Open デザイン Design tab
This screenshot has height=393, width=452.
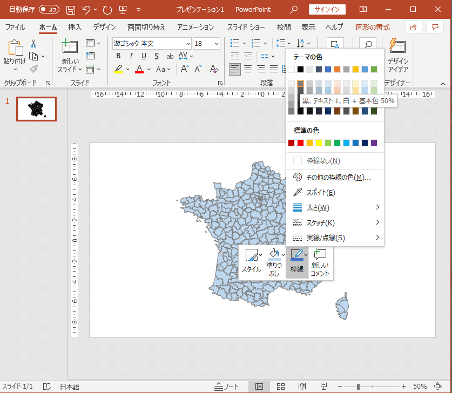104,27
